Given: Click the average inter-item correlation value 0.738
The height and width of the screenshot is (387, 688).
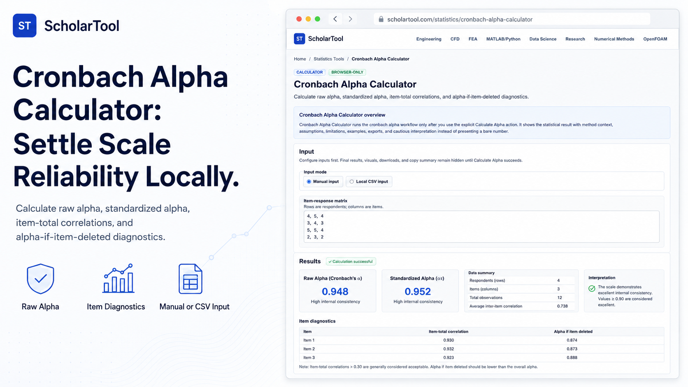Looking at the screenshot, I should [x=562, y=306].
